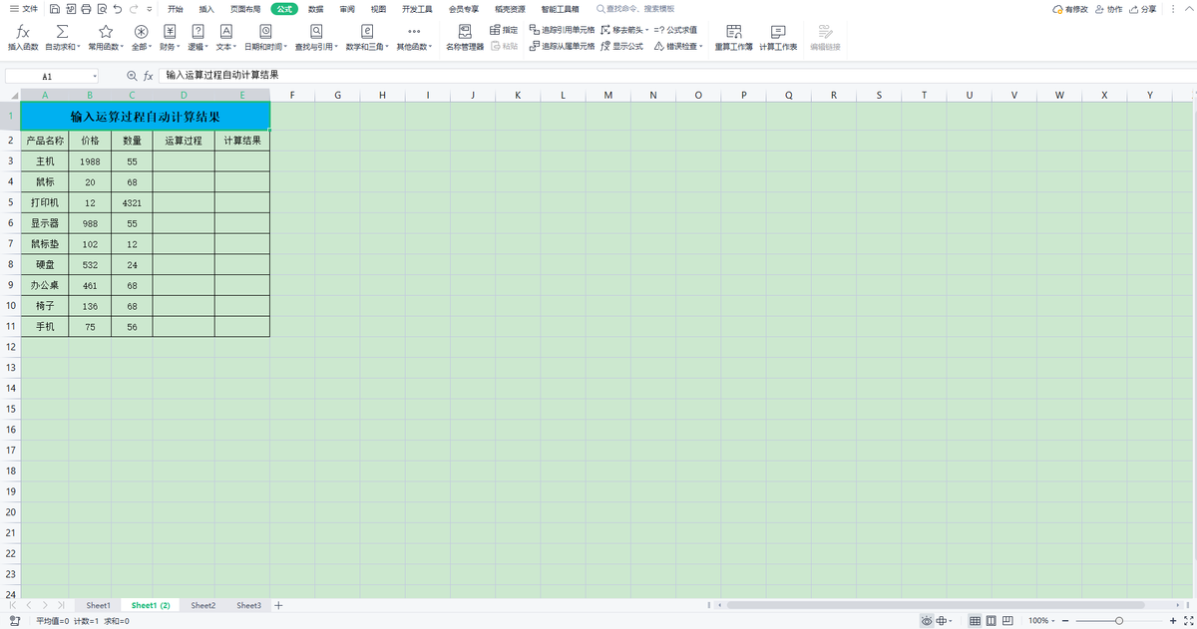Expand the 自动求和 dropdown arrow
The height and width of the screenshot is (629, 1197).
79,47
